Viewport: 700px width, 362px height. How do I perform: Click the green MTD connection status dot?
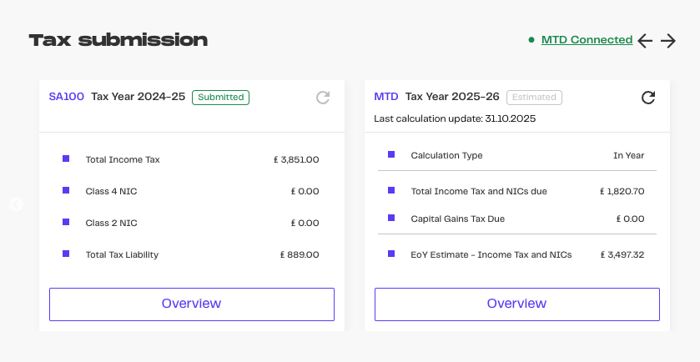(x=531, y=39)
